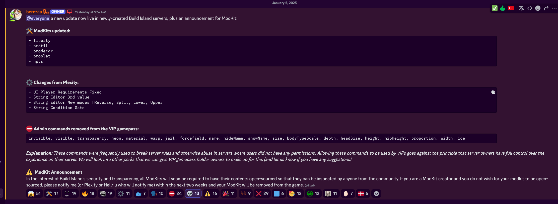Click the berezaa username

click(34, 12)
